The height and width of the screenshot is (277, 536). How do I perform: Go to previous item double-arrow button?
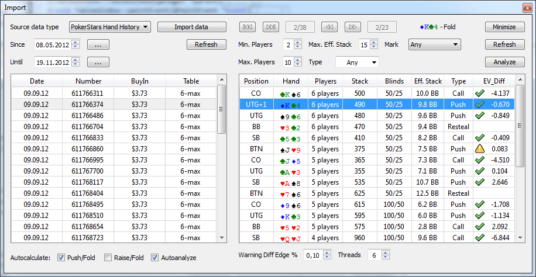pyautogui.click(x=330, y=27)
